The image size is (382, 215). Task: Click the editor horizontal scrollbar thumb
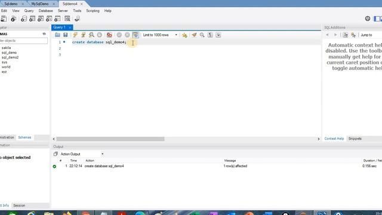110,139
